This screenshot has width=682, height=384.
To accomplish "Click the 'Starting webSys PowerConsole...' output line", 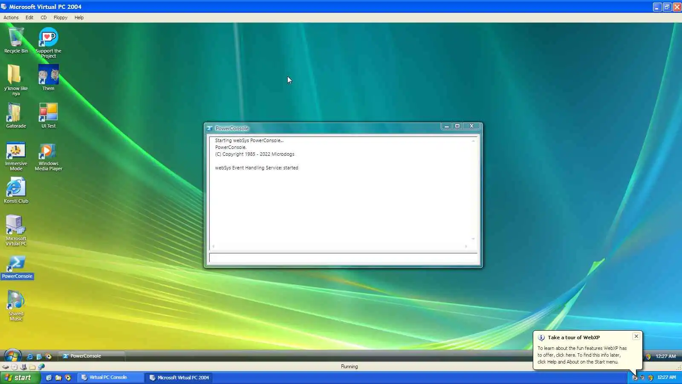I will [249, 140].
